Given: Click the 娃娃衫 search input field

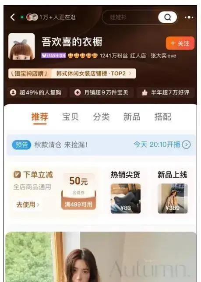Looking at the screenshot, I should click(x=132, y=17).
